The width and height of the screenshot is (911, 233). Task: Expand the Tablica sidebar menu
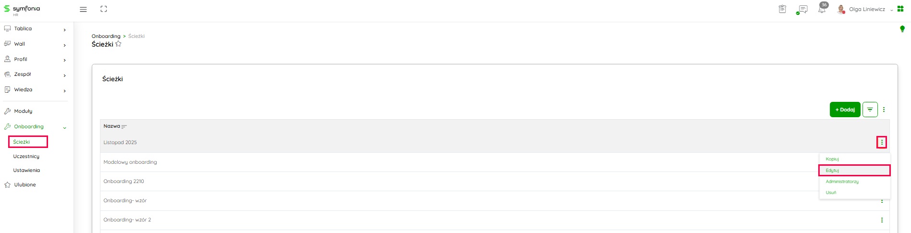pyautogui.click(x=64, y=30)
